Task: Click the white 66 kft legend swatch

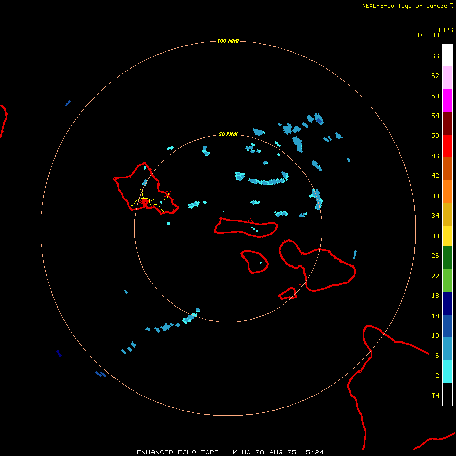Action: (447, 56)
